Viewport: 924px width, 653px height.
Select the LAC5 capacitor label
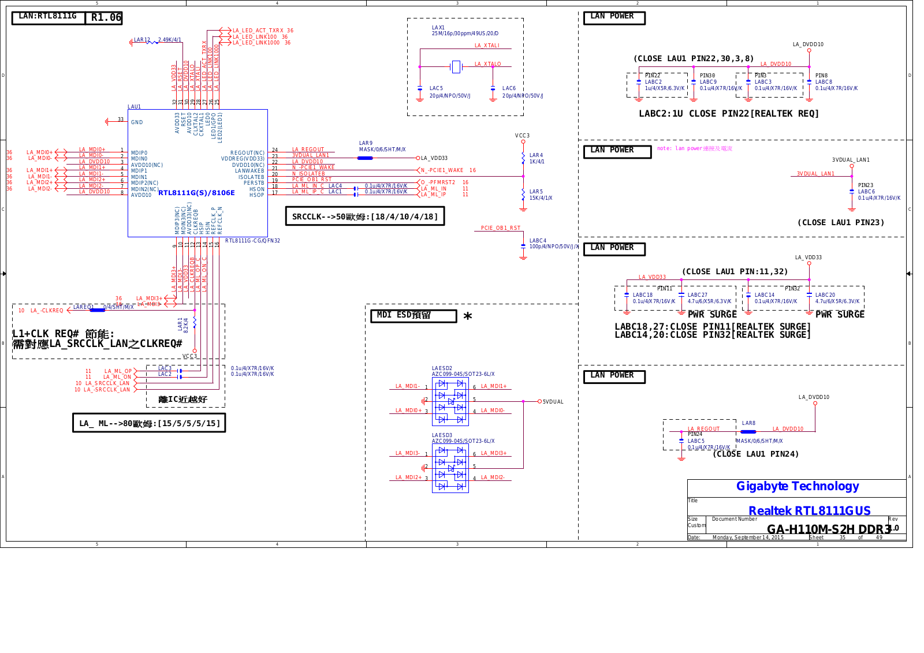pyautogui.click(x=436, y=89)
